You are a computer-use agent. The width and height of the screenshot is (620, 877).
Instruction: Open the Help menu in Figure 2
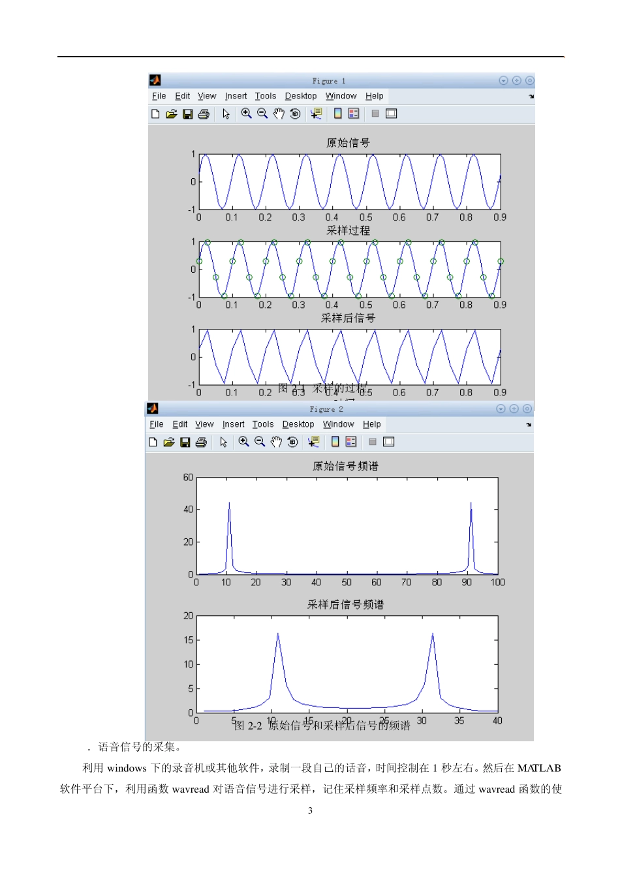[372, 424]
